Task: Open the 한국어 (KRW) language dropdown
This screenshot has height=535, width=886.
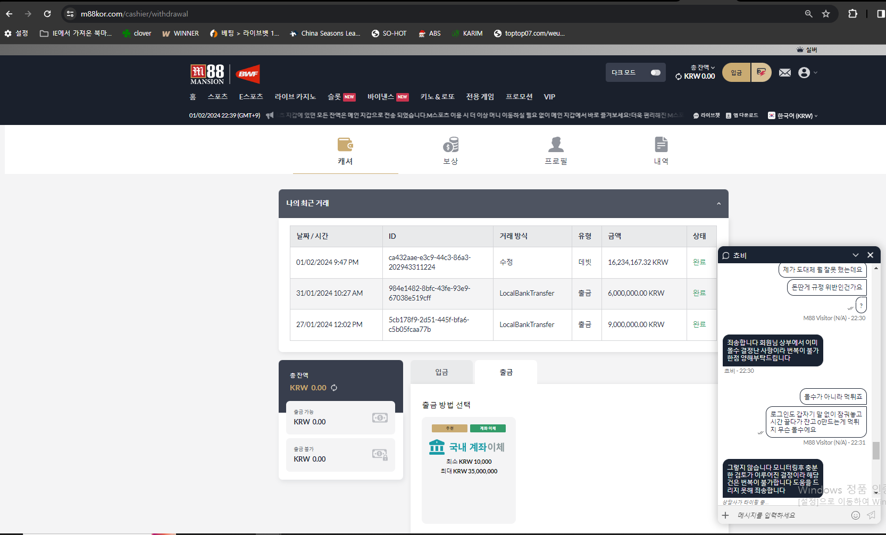Action: [793, 116]
